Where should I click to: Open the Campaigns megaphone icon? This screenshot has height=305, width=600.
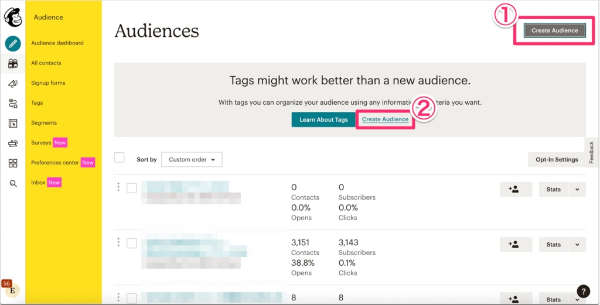click(13, 83)
